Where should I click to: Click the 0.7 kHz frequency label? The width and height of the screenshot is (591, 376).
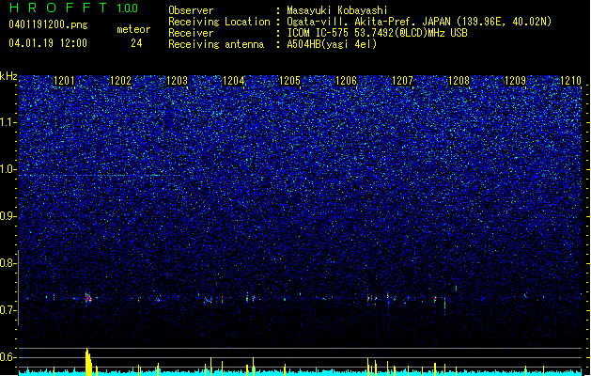tap(8, 310)
